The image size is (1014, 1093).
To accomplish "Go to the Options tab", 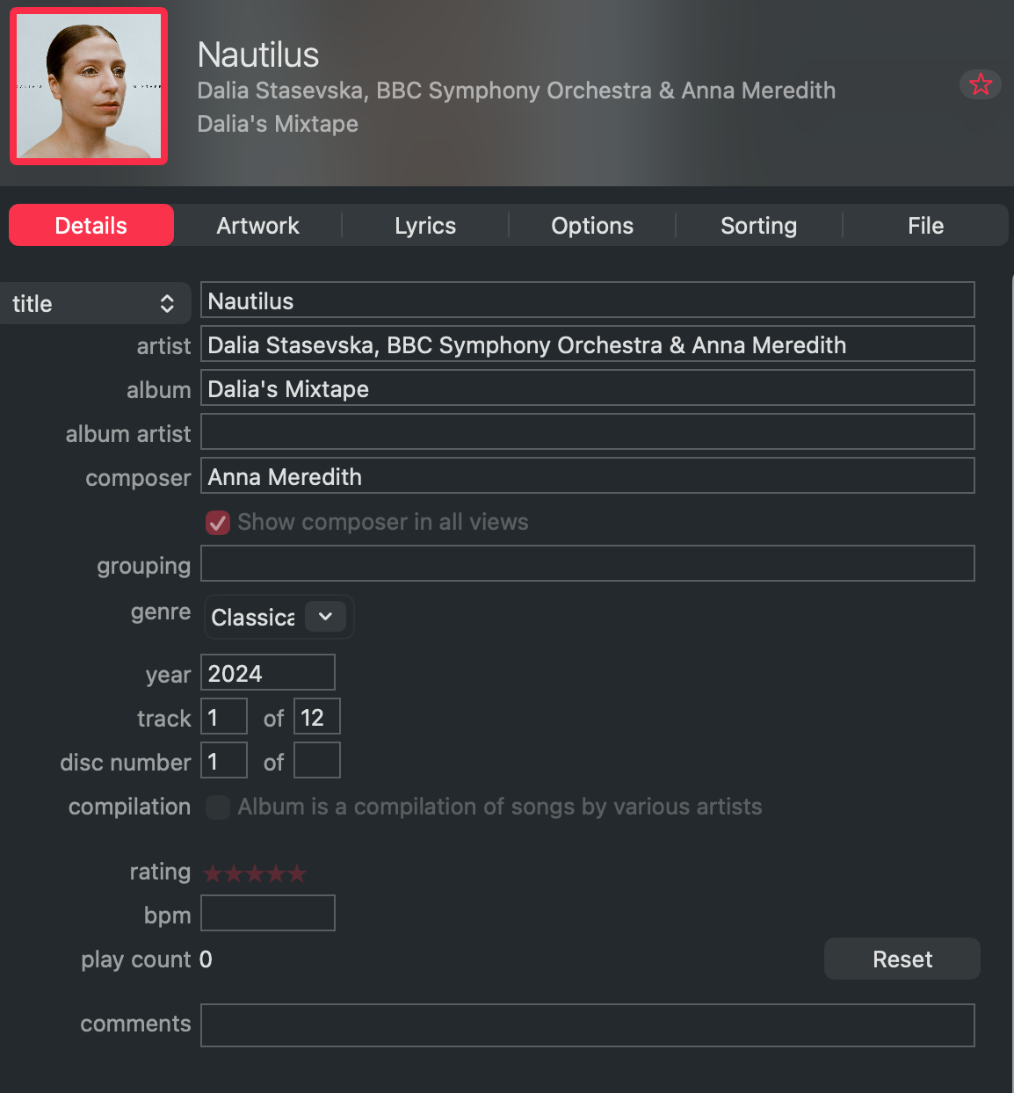I will 592,226.
